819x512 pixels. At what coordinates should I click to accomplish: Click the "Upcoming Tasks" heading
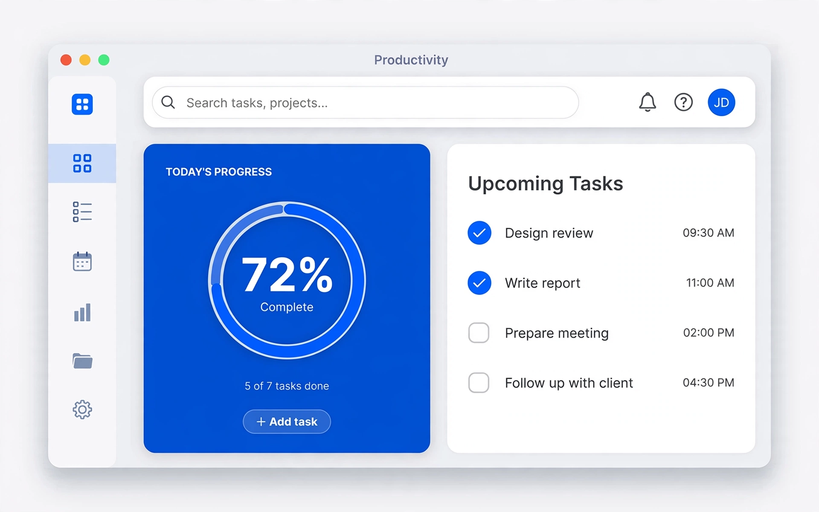click(546, 184)
